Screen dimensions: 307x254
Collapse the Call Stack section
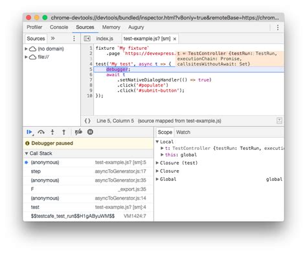(x=27, y=153)
